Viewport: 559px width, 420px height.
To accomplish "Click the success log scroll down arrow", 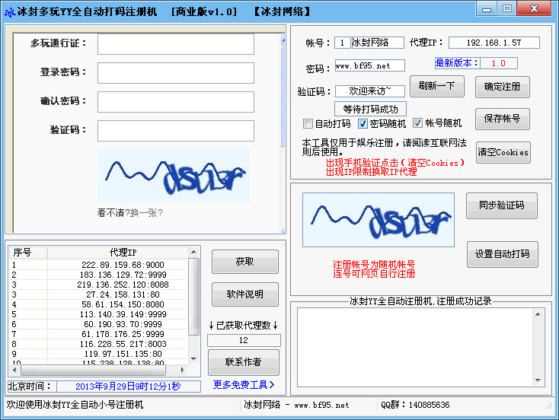I will click(x=538, y=380).
